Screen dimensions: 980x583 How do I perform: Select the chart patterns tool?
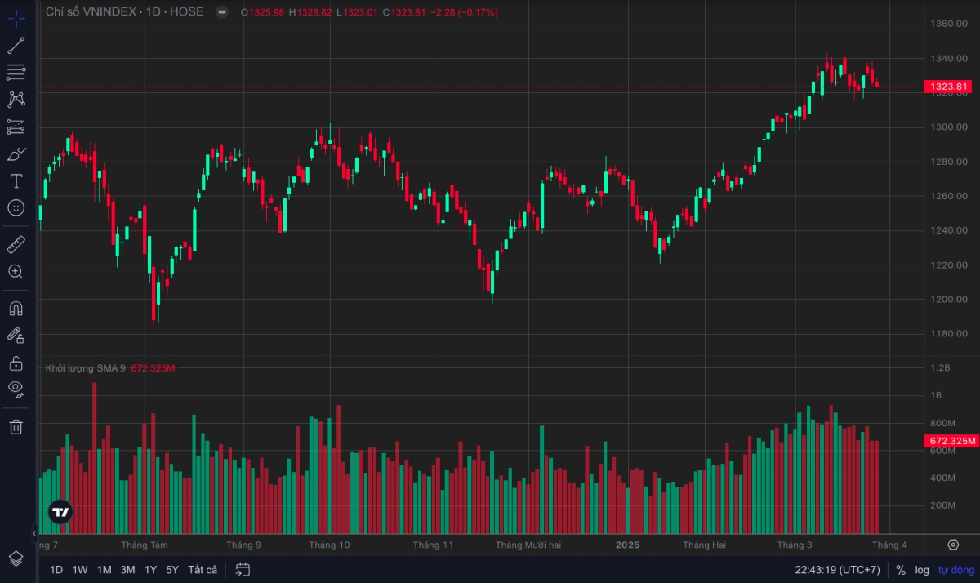pyautogui.click(x=16, y=100)
